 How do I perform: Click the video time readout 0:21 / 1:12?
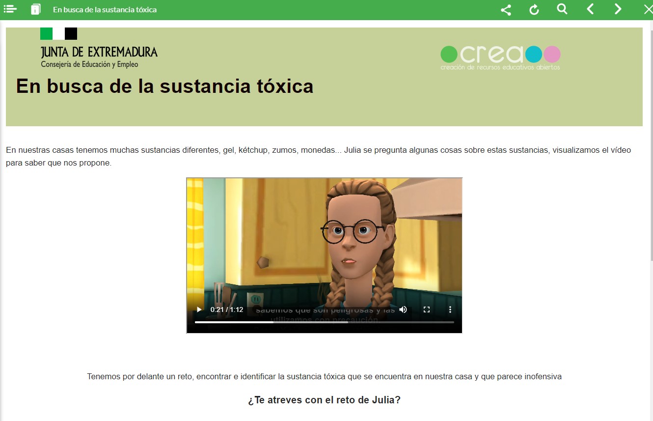point(227,309)
